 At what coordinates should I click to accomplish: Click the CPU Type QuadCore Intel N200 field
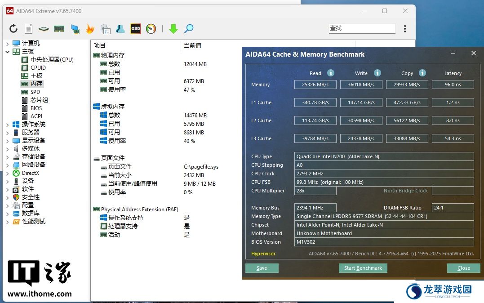[384, 156]
